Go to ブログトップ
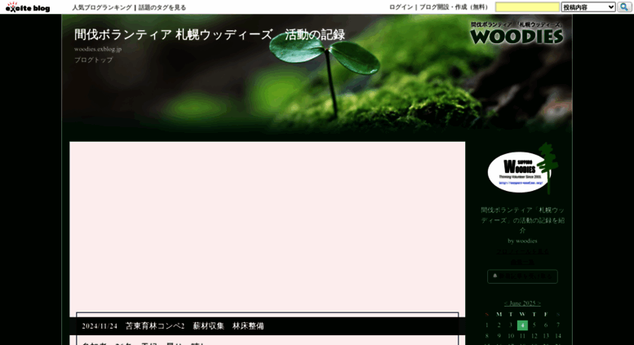 pos(93,60)
